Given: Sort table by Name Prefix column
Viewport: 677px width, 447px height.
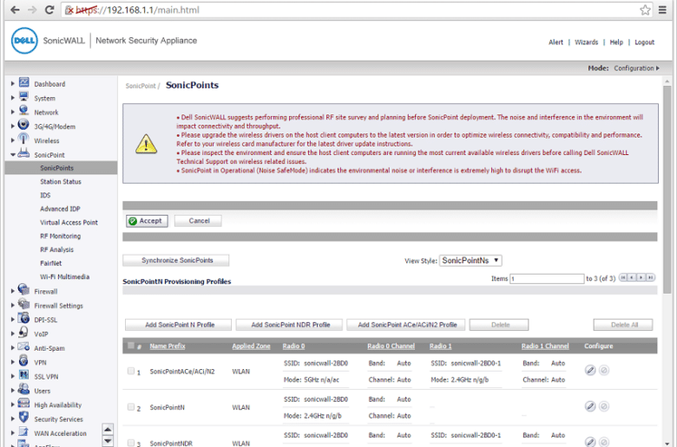Looking at the screenshot, I should (168, 346).
